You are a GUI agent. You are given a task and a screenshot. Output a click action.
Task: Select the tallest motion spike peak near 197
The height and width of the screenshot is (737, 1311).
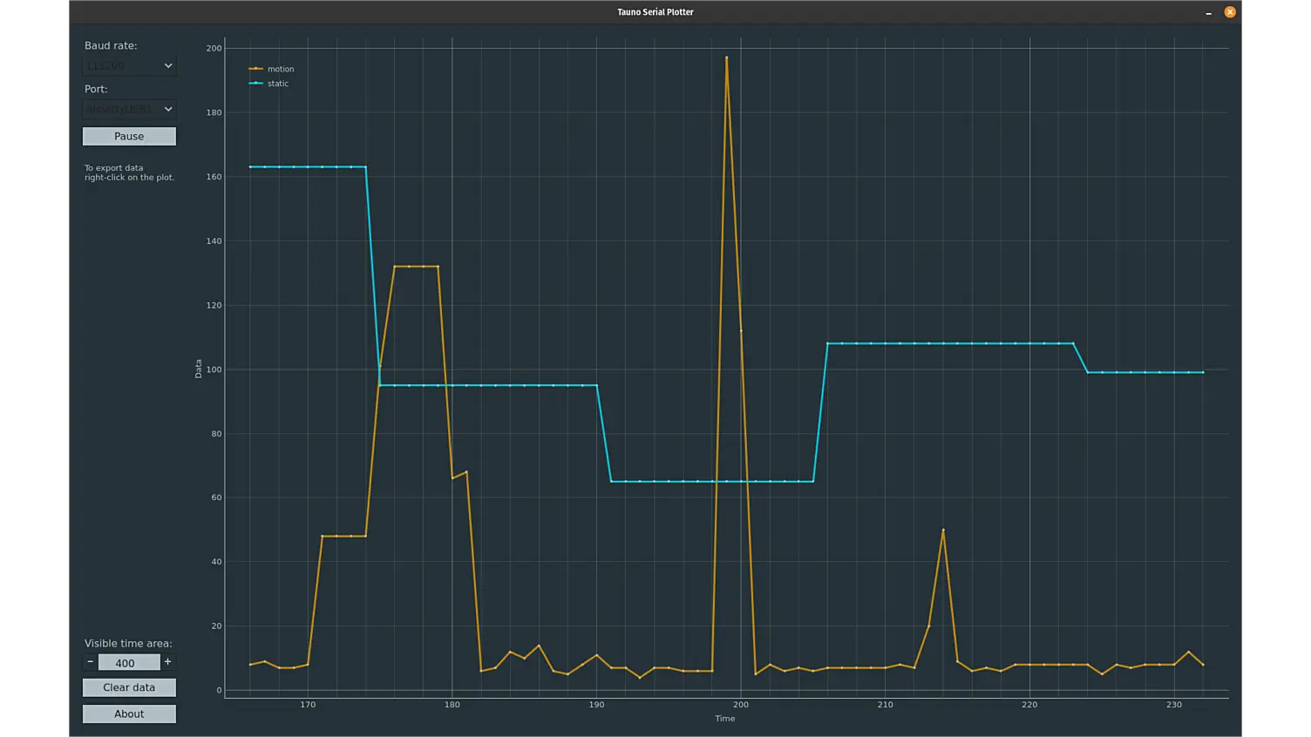[726, 58]
